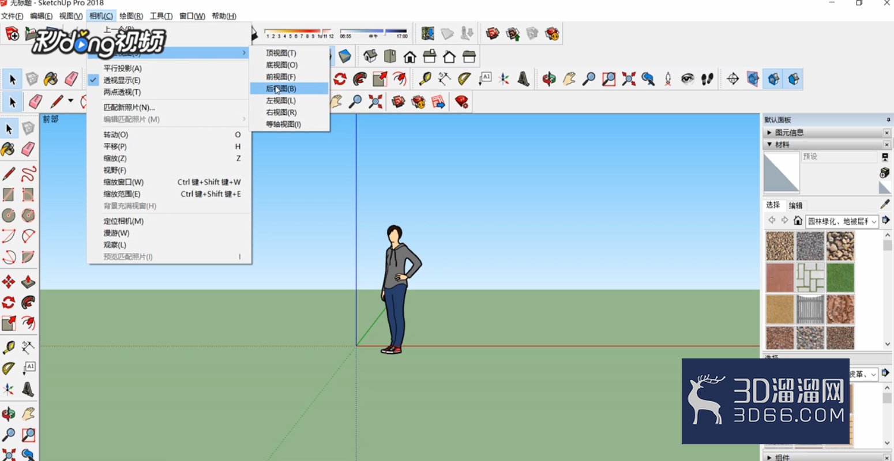Viewport: 894px width, 461px height.
Task: Select the Push/Pull tool in left toolbar
Action: pos(28,282)
